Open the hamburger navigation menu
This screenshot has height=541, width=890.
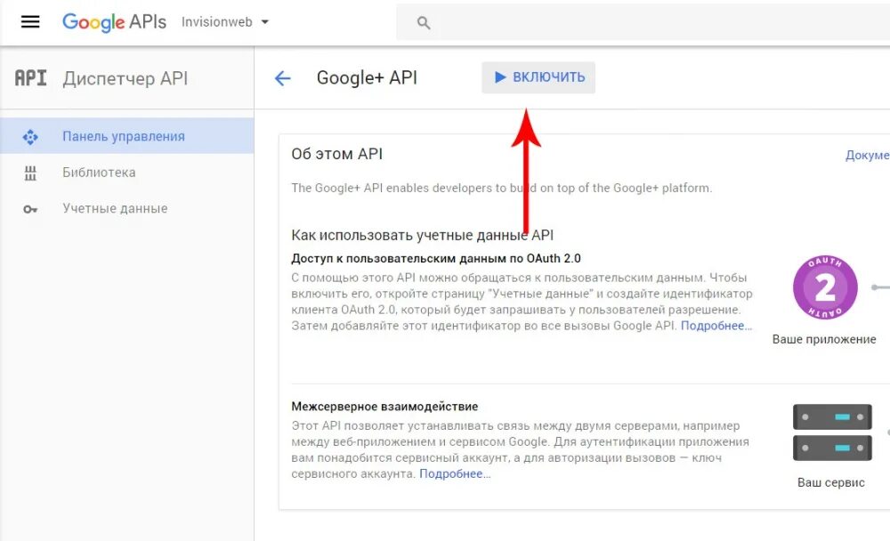pos(30,22)
